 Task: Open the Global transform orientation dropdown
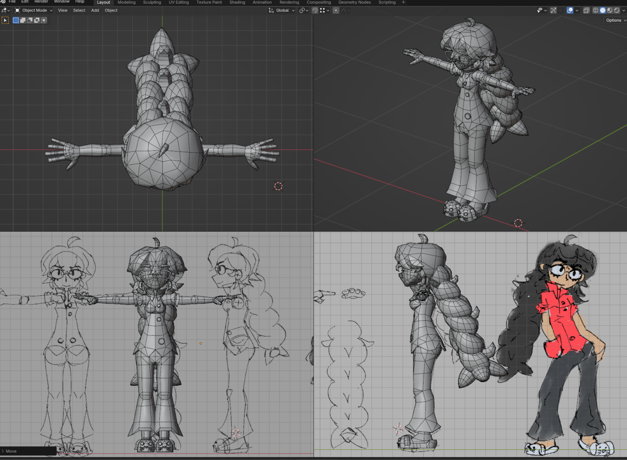tap(281, 10)
